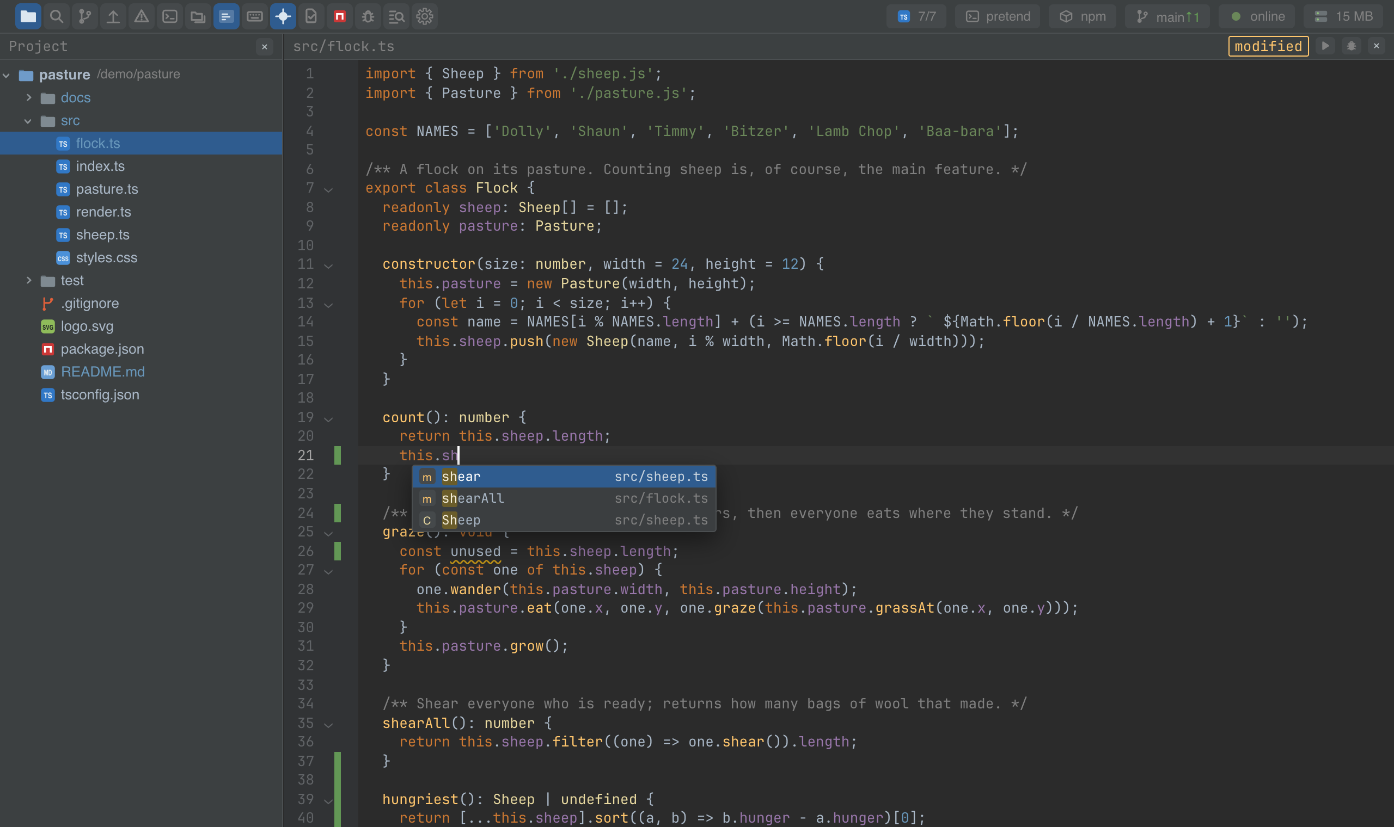Collapse the pasture root folder
1394x827 pixels.
click(x=7, y=75)
